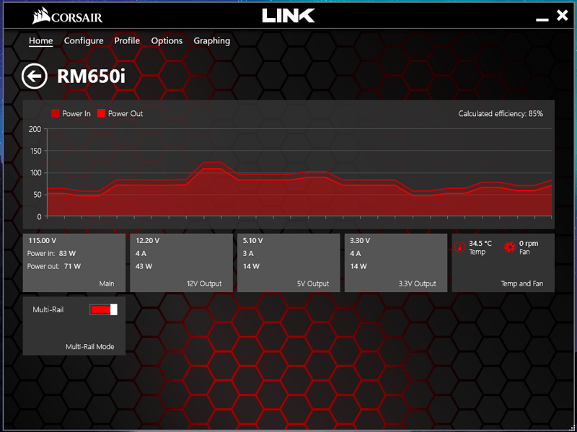The height and width of the screenshot is (432, 577).
Task: Click the 0 rpm fan speed reading
Action: [529, 243]
